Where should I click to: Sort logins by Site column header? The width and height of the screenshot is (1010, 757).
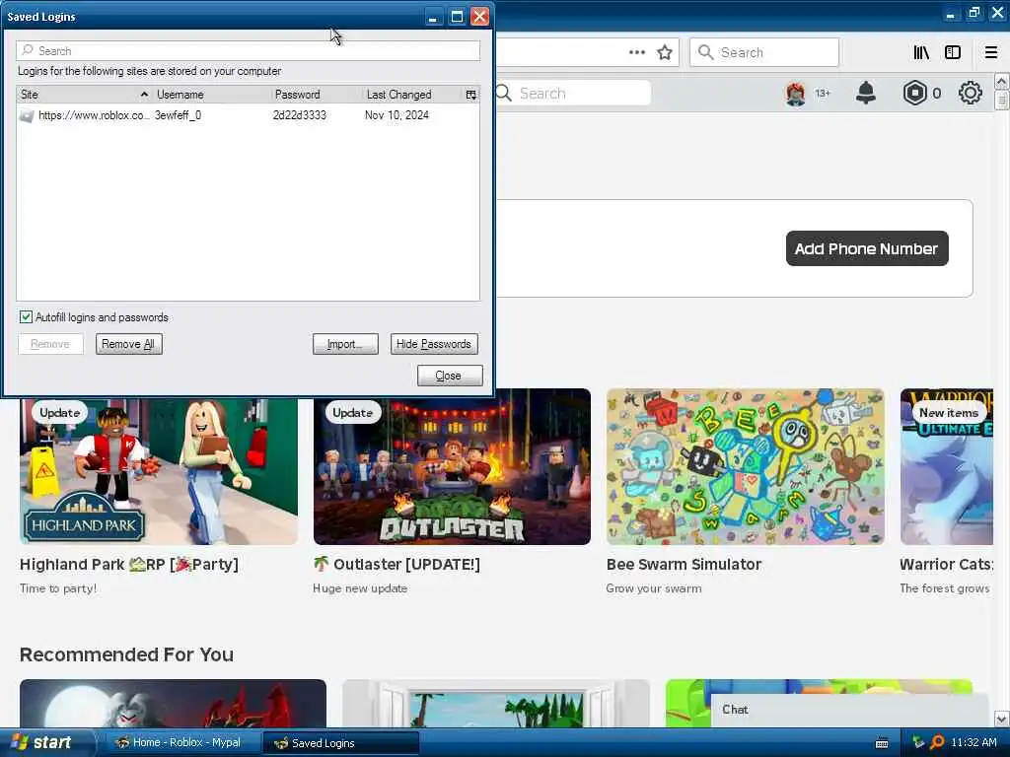pos(83,95)
